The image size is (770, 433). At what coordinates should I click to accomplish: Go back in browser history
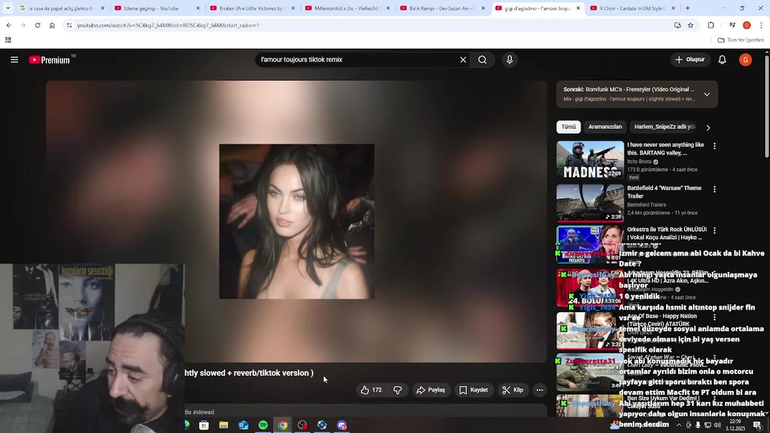click(x=8, y=25)
